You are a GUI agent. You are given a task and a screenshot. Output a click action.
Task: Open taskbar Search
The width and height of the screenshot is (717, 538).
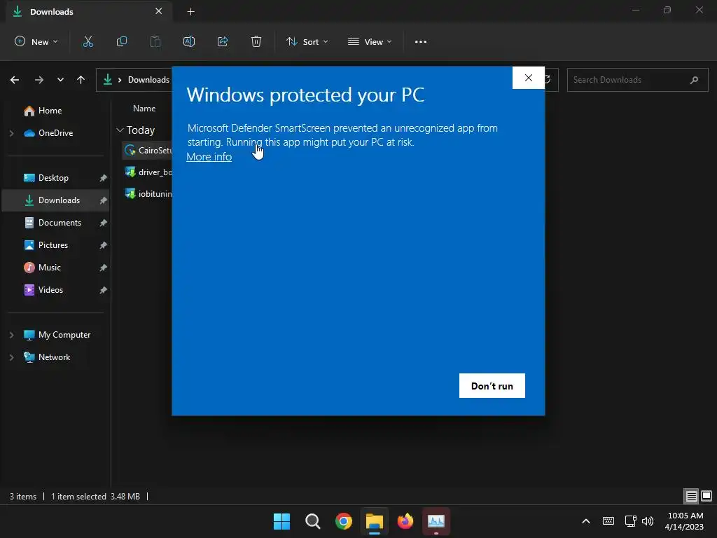313,521
